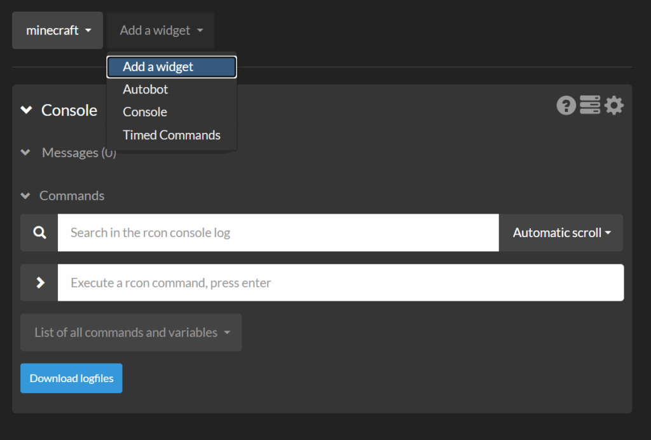This screenshot has width=651, height=440.
Task: Open the minecraft server dropdown
Action: pyautogui.click(x=58, y=31)
